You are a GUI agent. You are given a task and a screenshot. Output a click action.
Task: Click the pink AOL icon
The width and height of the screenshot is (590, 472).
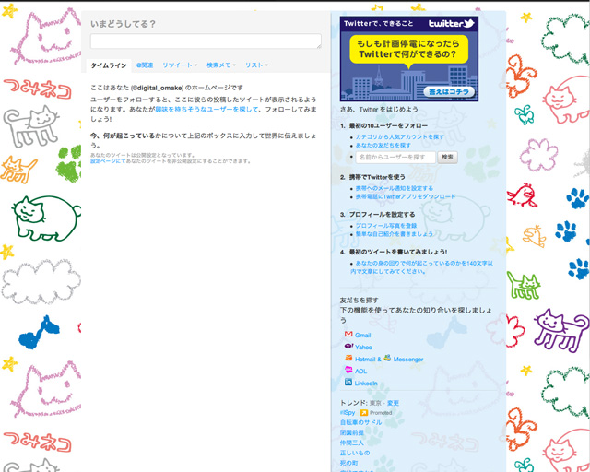pyautogui.click(x=348, y=370)
